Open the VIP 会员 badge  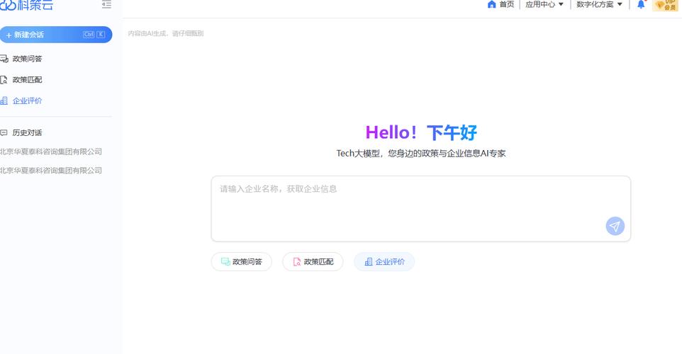[665, 5]
